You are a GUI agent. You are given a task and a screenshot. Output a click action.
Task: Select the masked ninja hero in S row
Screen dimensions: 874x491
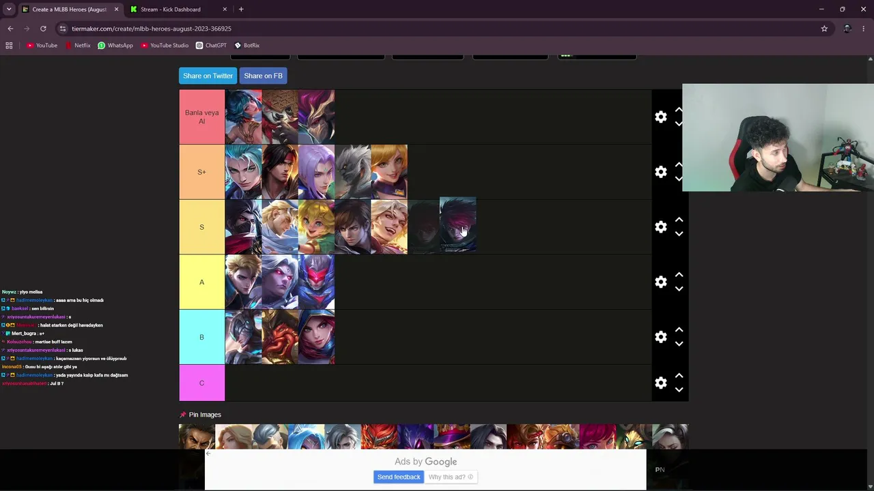pos(243,227)
